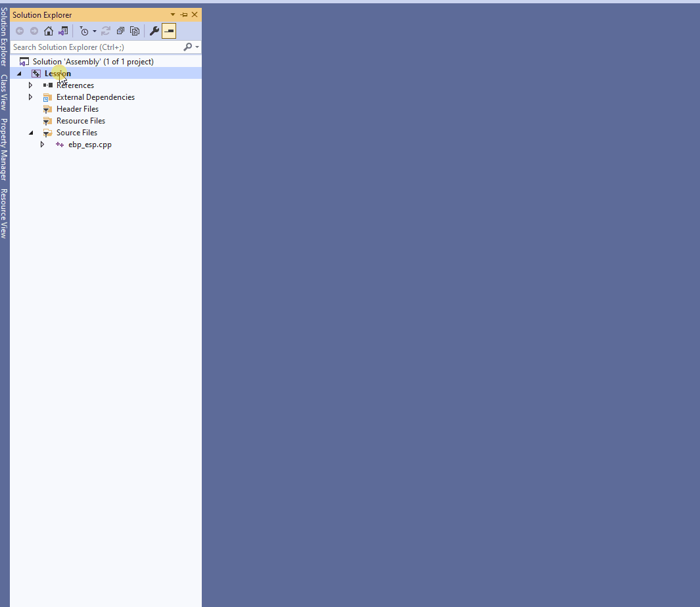Viewport: 700px width, 607px height.
Task: Click the magnifier search icon in search box
Action: tap(188, 47)
